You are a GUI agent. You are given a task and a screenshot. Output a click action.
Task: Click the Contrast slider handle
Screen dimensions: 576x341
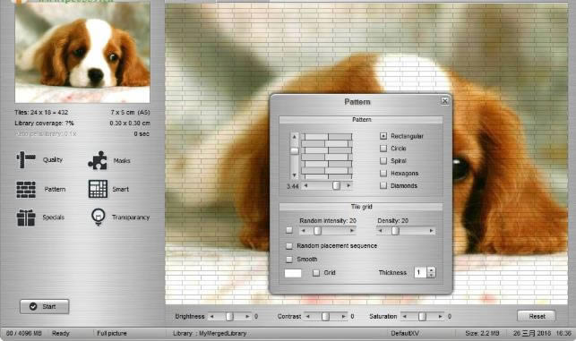pos(325,317)
